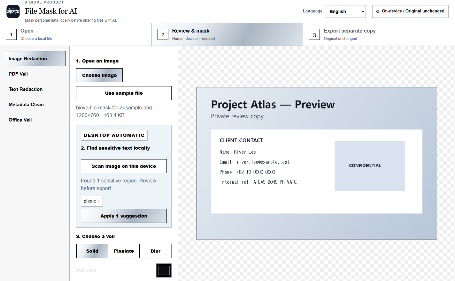Switch to Office Veil
Screen dimensions: 455x281
(x=35, y=120)
